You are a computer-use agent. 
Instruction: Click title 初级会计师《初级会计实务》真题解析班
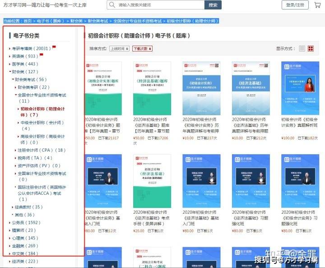(300, 122)
